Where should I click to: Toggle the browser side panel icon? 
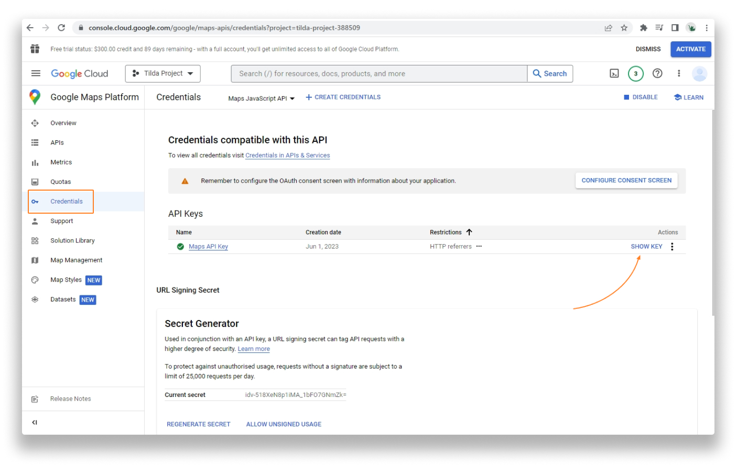pyautogui.click(x=675, y=28)
